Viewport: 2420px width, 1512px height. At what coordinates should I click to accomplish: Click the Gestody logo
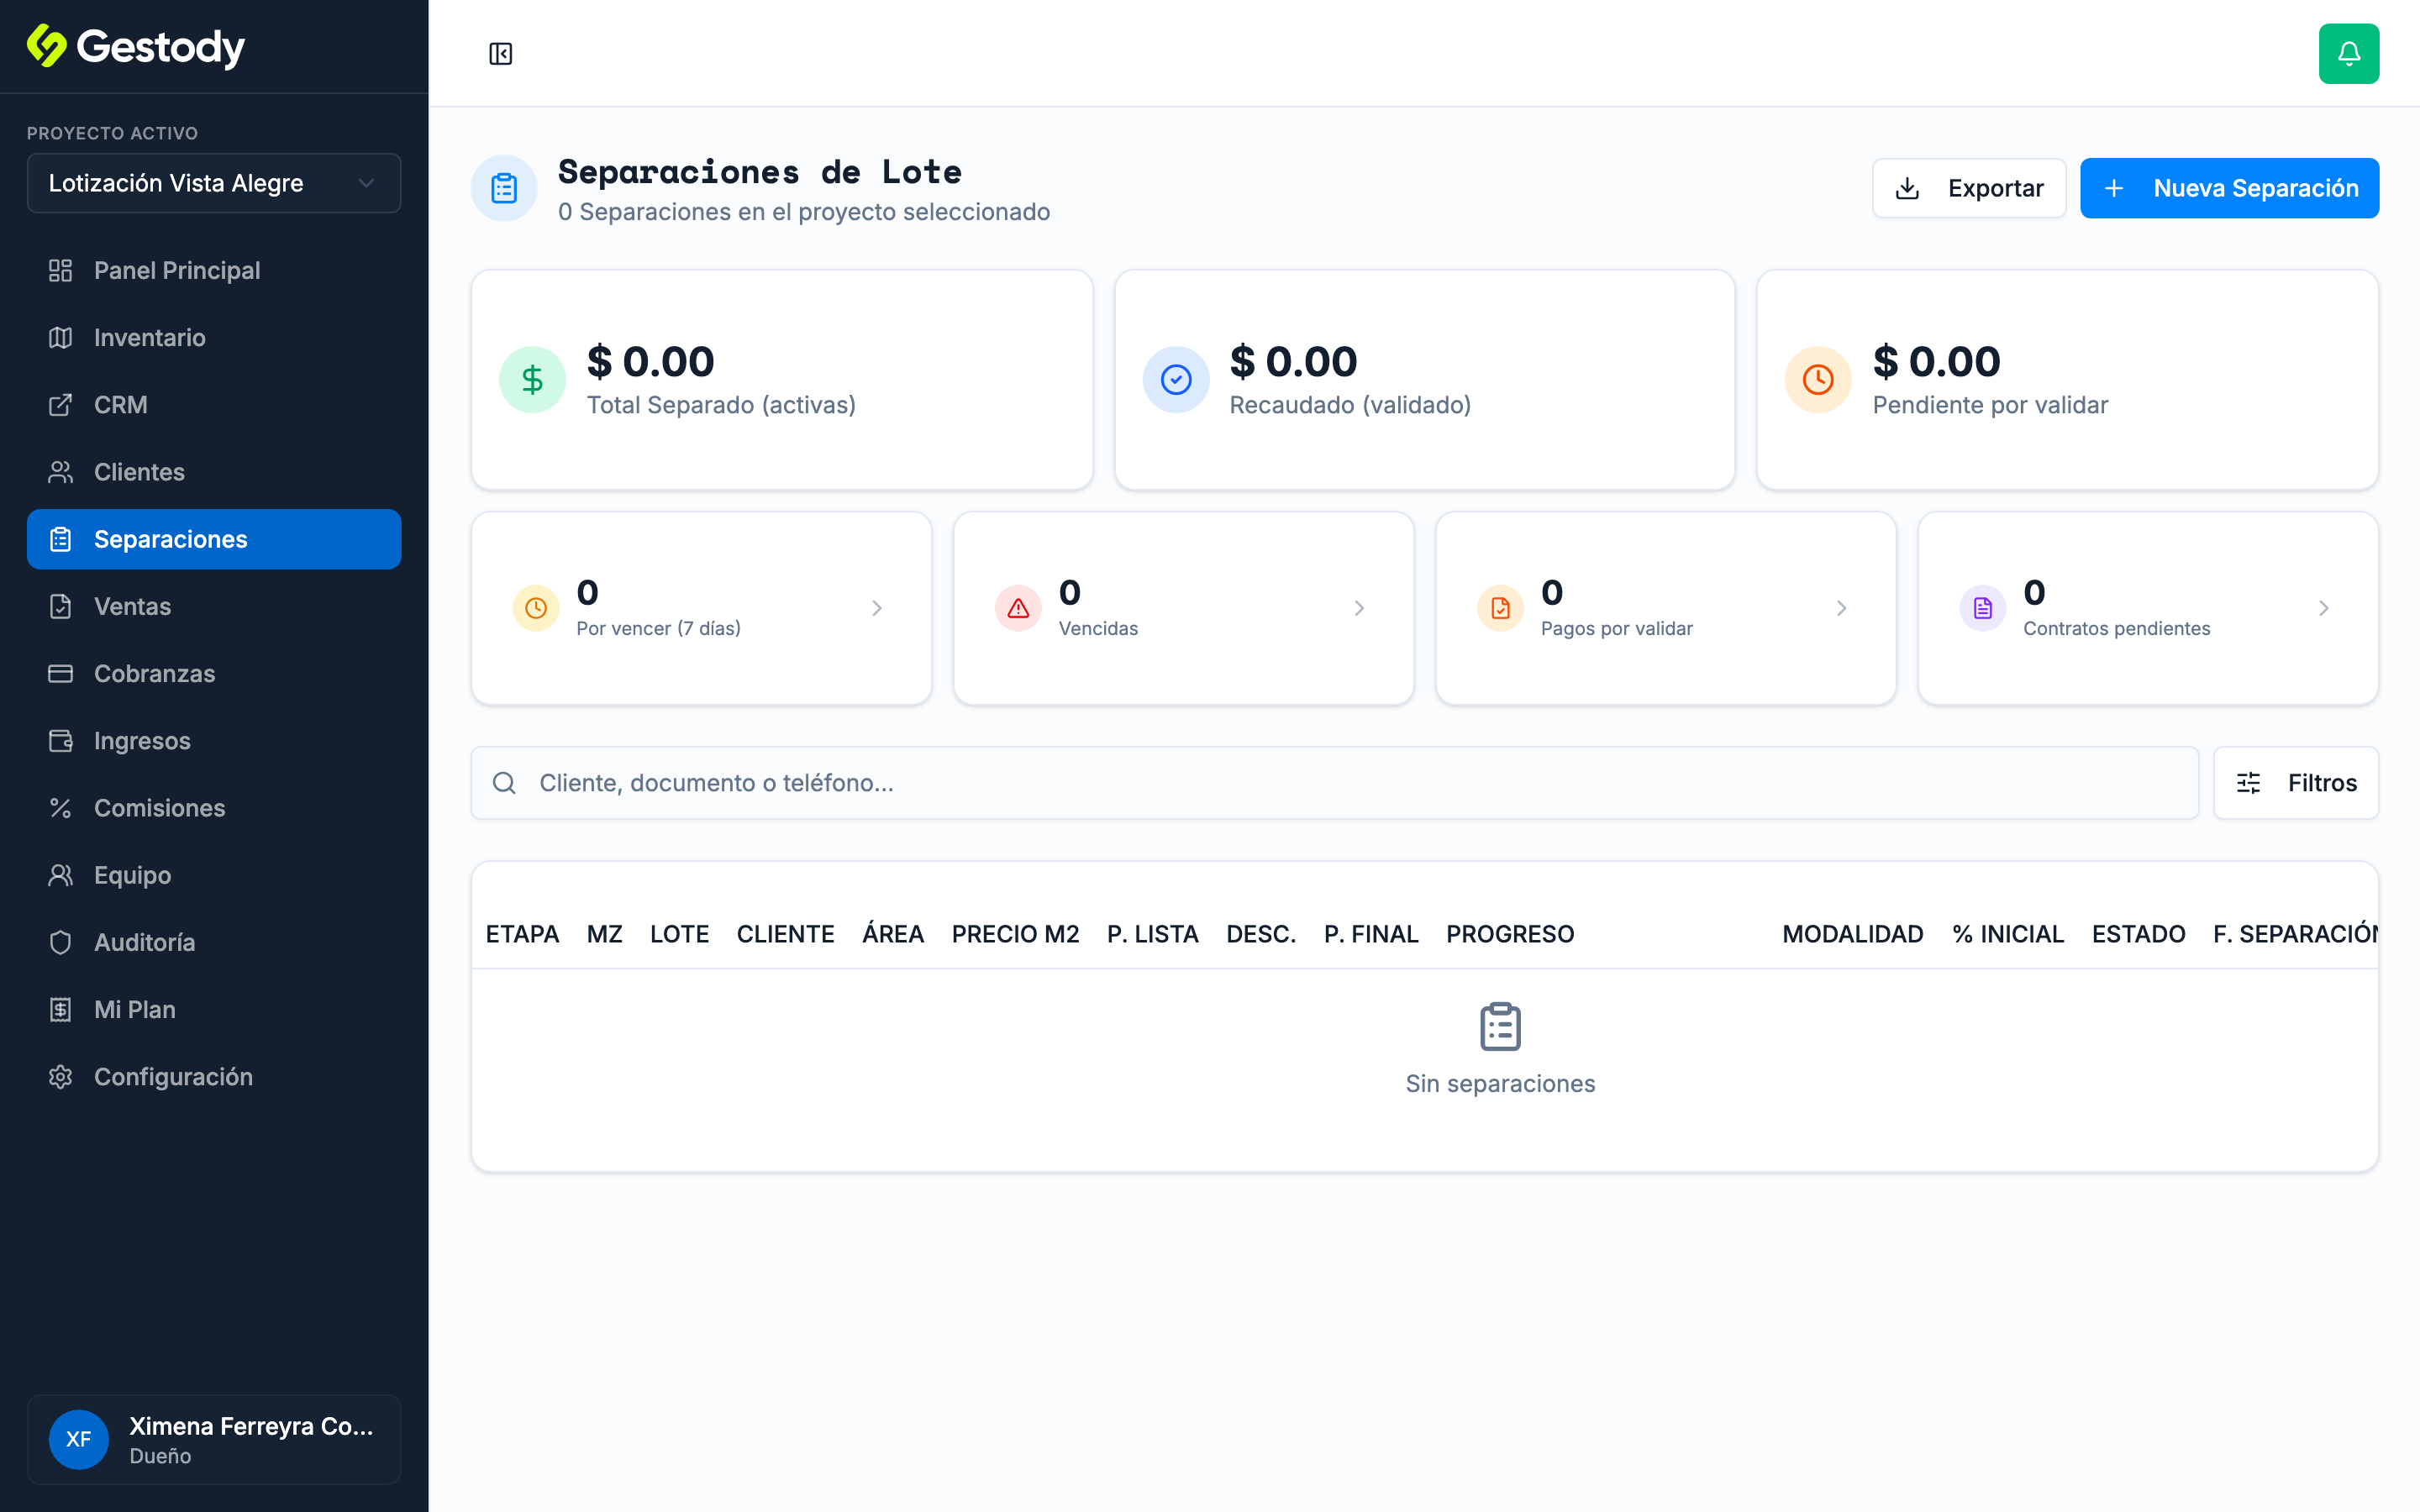(136, 46)
